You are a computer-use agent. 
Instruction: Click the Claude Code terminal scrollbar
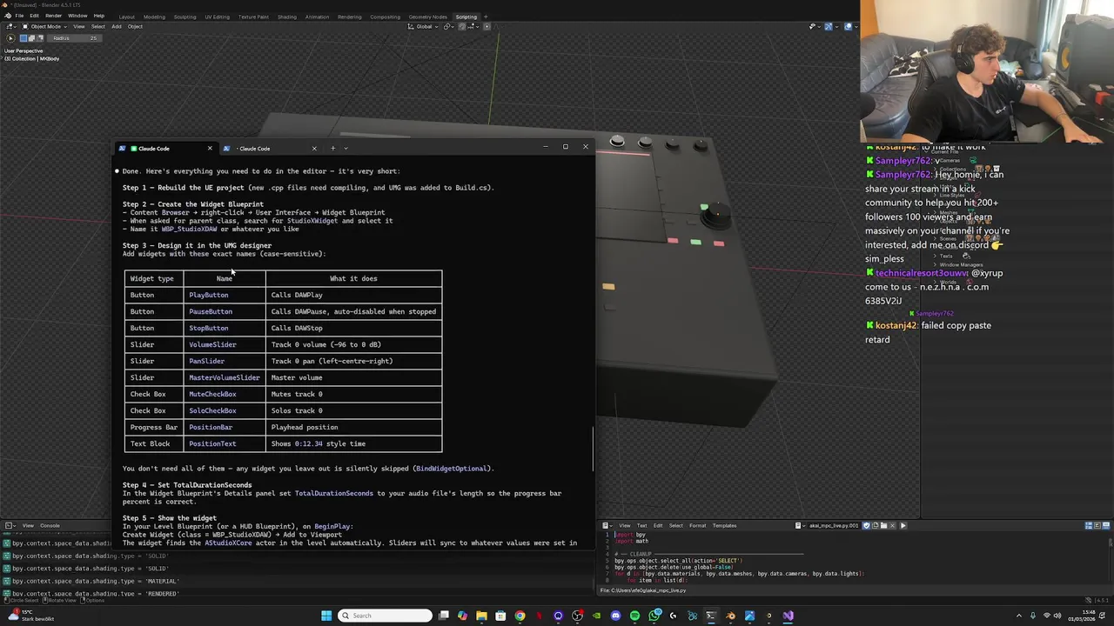[x=593, y=448]
